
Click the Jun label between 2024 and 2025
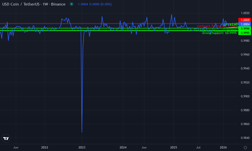[x=144, y=147]
